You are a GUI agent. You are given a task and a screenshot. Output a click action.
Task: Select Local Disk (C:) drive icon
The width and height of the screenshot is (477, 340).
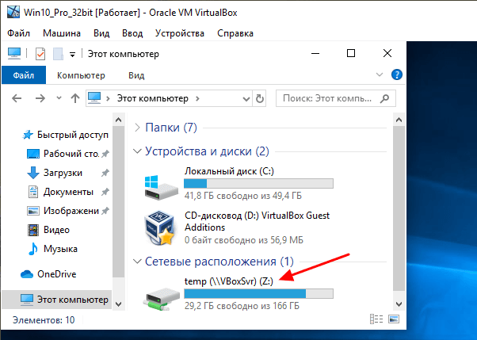[x=161, y=187]
